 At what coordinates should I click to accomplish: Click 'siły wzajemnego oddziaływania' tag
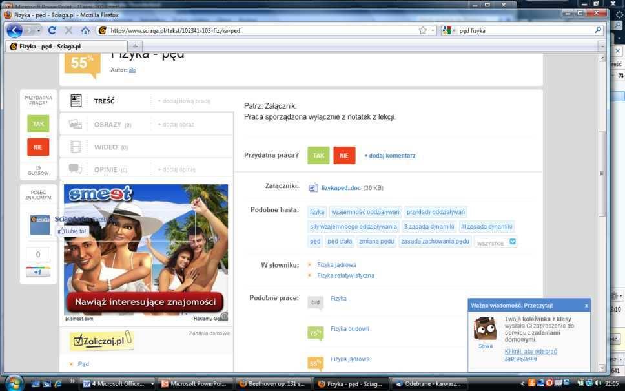(353, 227)
